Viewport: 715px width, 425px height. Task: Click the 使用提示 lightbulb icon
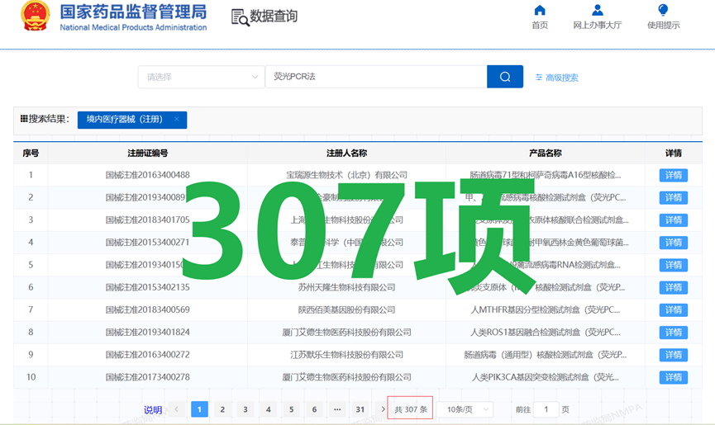(663, 11)
